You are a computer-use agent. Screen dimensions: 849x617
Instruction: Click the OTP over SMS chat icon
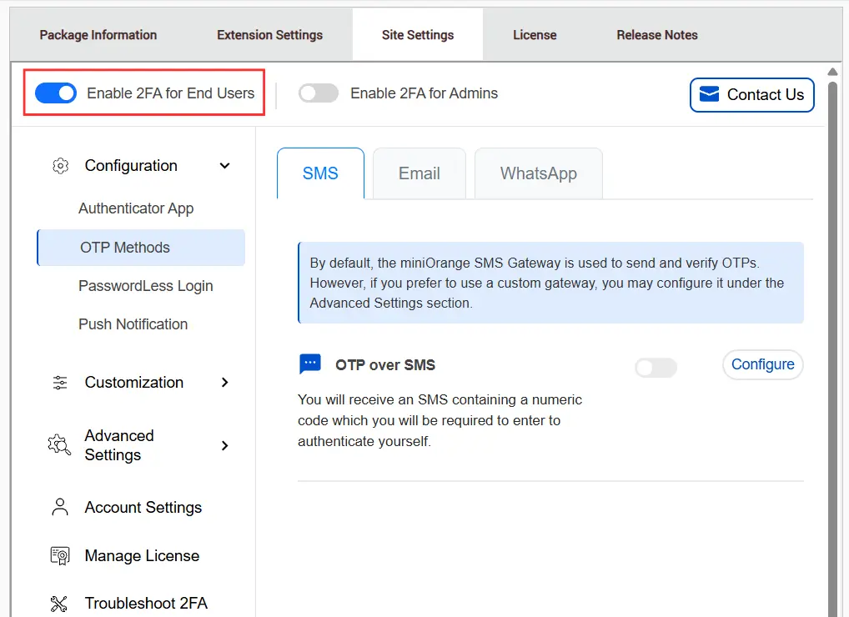(309, 364)
